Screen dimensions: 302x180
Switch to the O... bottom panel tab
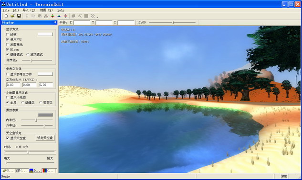coord(21,170)
